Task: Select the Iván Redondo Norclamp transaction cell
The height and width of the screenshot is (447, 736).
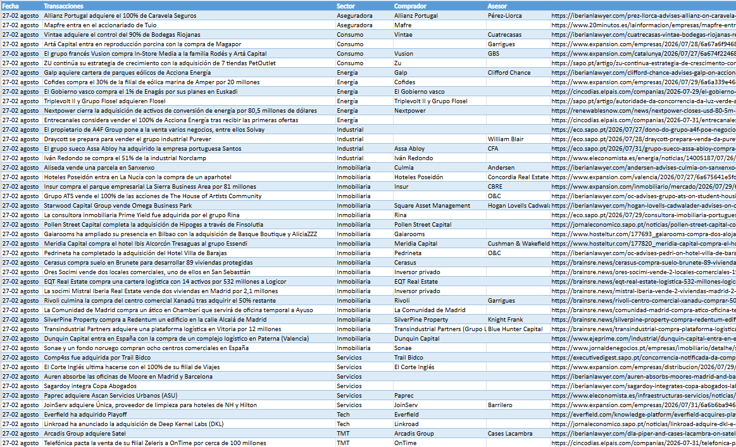Action: click(x=189, y=158)
